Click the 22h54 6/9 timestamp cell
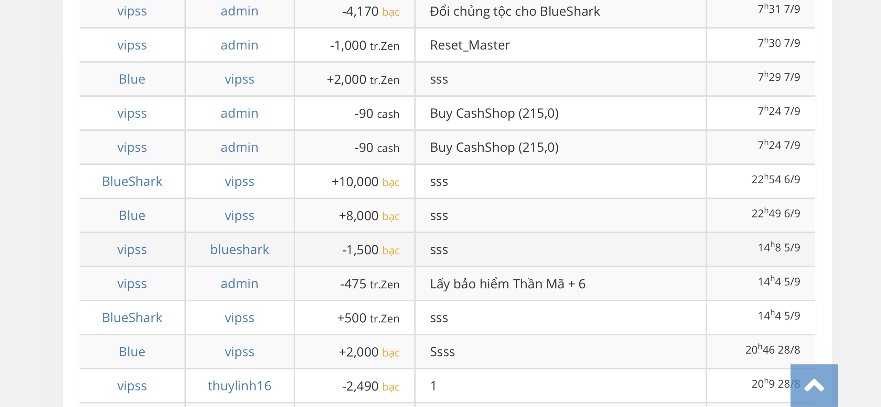 tap(775, 180)
